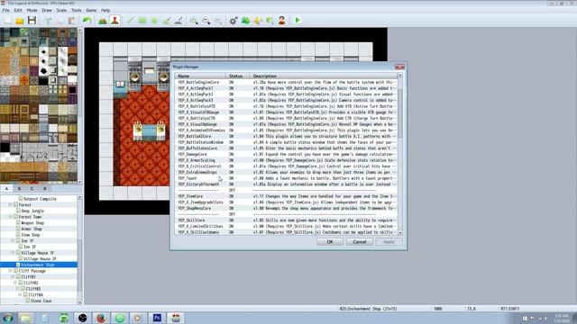Switch to tileset tab B
Screen dimensions: 577x324
tap(20, 188)
